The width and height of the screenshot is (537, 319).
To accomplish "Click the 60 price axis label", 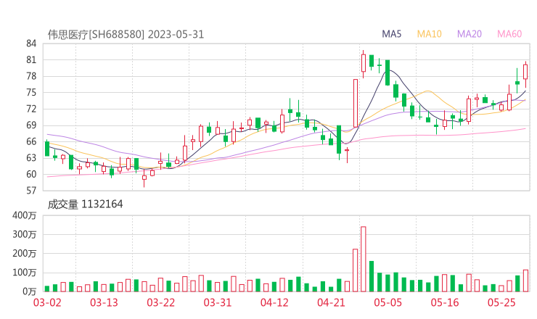I will pos(31,174).
